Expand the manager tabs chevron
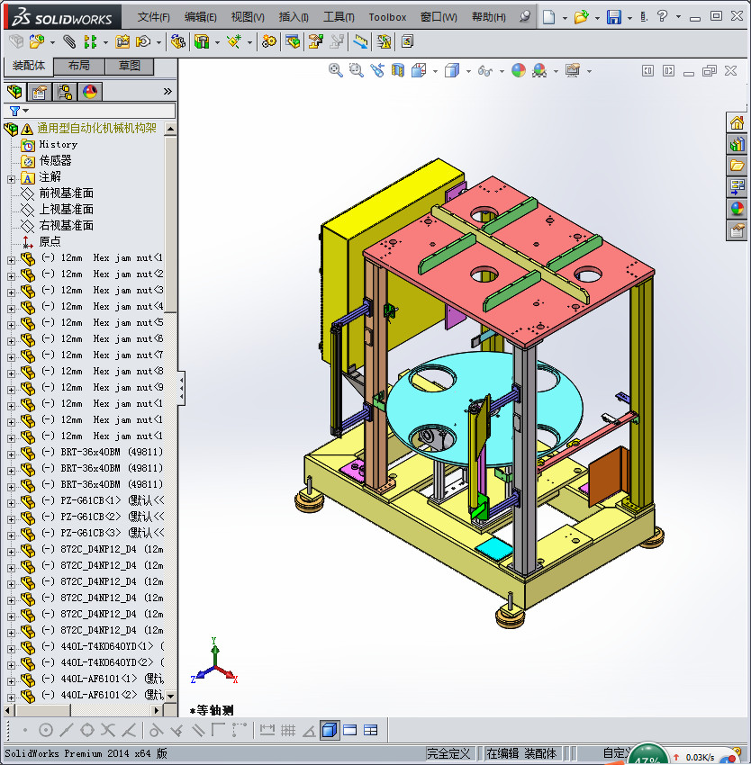 click(x=167, y=91)
